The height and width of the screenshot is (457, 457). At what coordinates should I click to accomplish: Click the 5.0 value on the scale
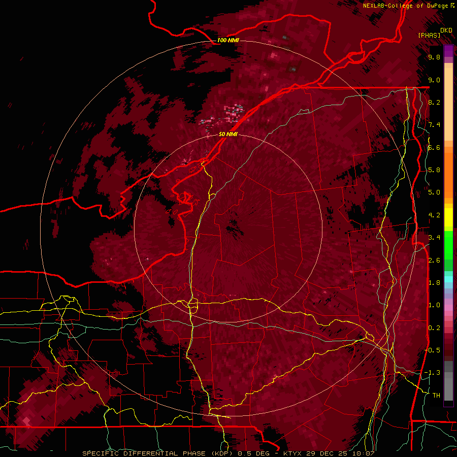click(x=434, y=192)
